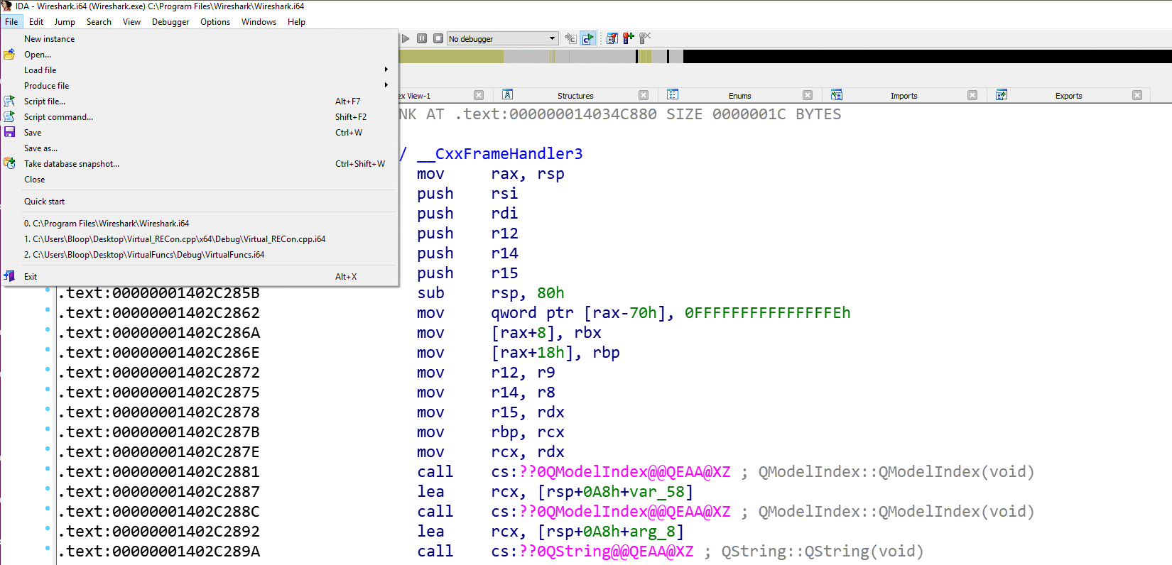Switch to the Imports tab

(904, 96)
